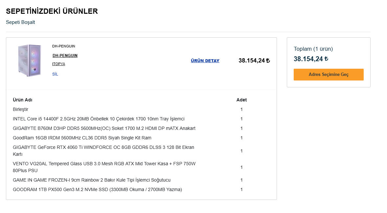Open the ÜRÜN DETAY link

[205, 61]
